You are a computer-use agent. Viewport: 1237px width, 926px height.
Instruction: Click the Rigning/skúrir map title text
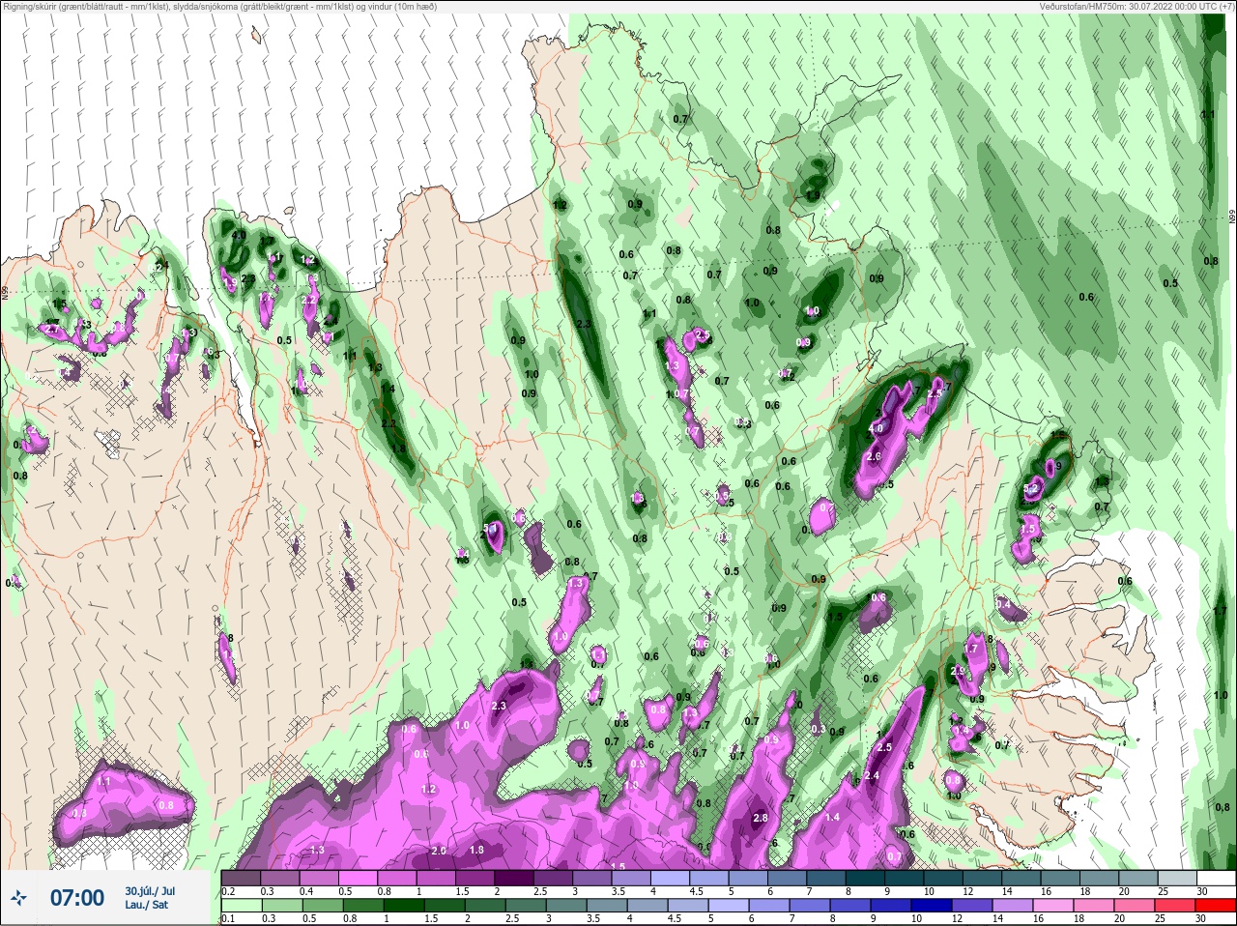(x=220, y=6)
